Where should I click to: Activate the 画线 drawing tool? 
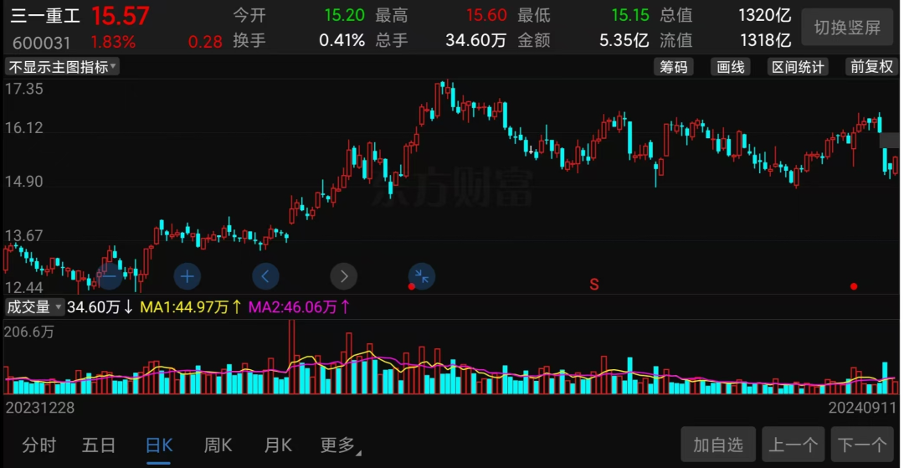pyautogui.click(x=731, y=67)
